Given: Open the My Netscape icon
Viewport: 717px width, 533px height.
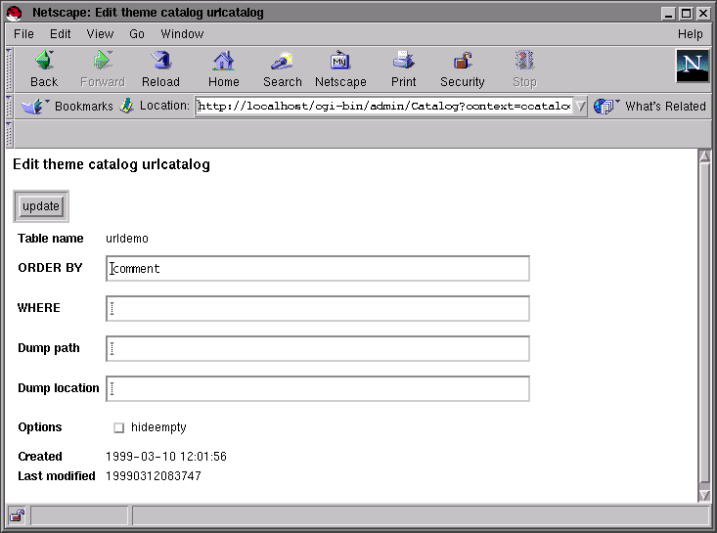Looking at the screenshot, I should (340, 61).
